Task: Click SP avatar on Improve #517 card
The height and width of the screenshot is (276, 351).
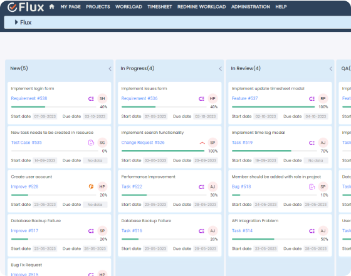Action: (102, 231)
